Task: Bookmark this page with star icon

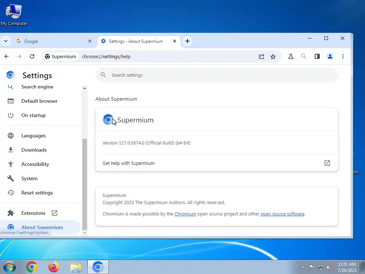Action: 273,56
